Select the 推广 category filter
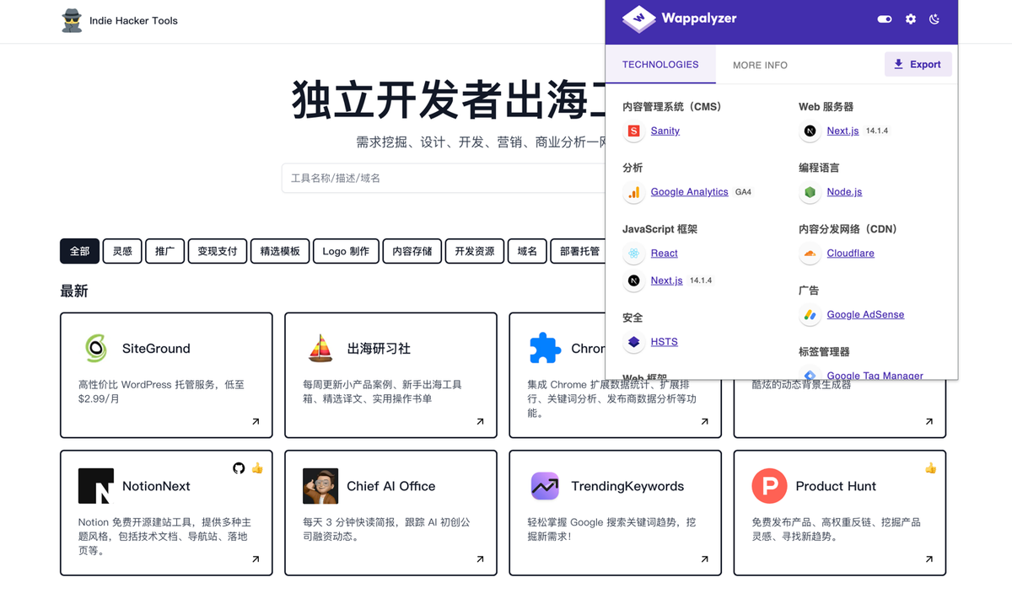The width and height of the screenshot is (1012, 593). point(164,251)
